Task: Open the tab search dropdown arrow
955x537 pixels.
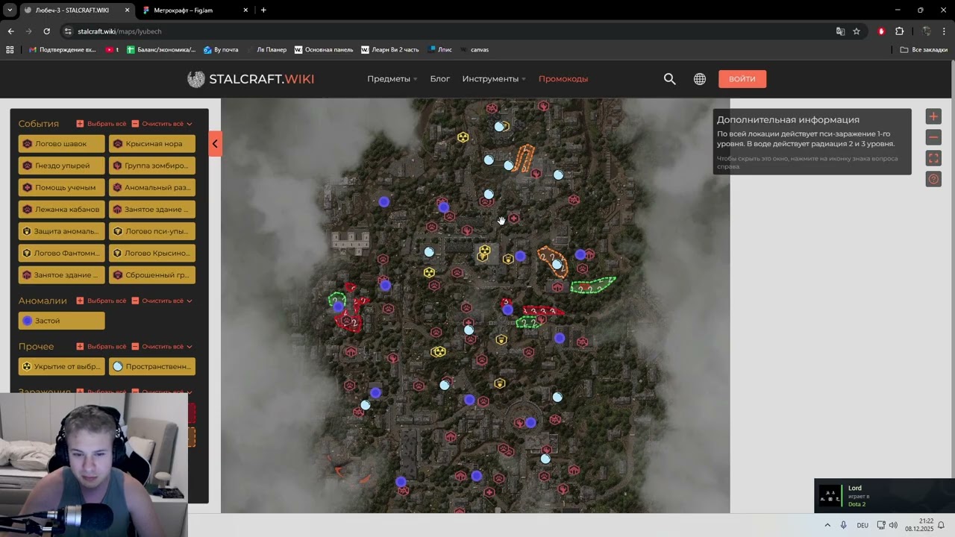Action: [10, 10]
